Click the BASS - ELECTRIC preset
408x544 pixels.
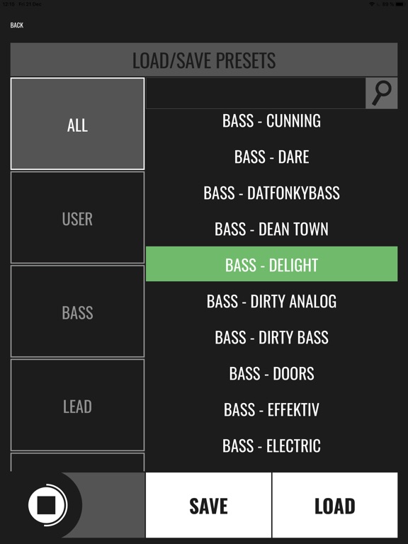pyautogui.click(x=272, y=446)
